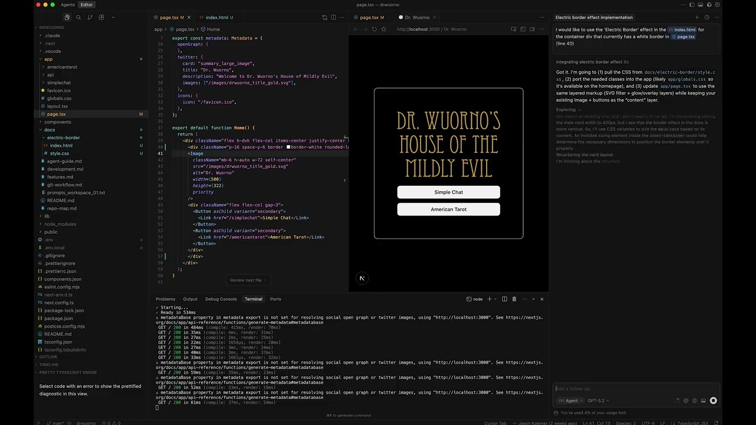
Task: Click the web globe icon in chat input
Action: point(695,401)
